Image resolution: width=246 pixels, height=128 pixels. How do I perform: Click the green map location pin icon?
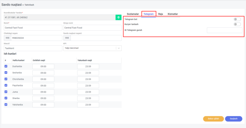[118, 17]
